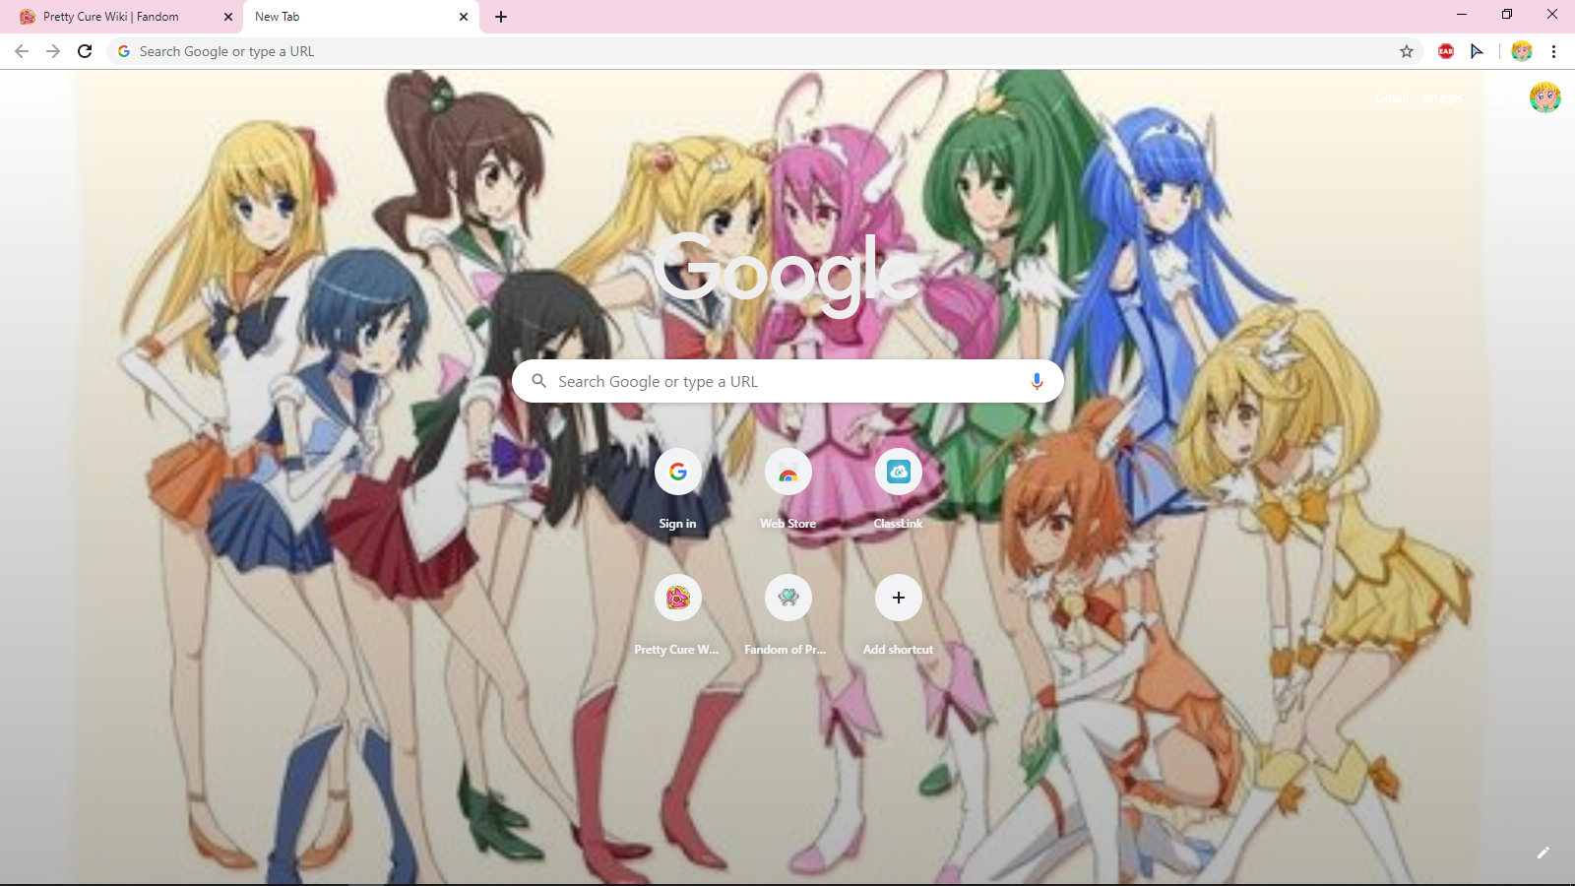Open the Web Store shortcut

787,489
